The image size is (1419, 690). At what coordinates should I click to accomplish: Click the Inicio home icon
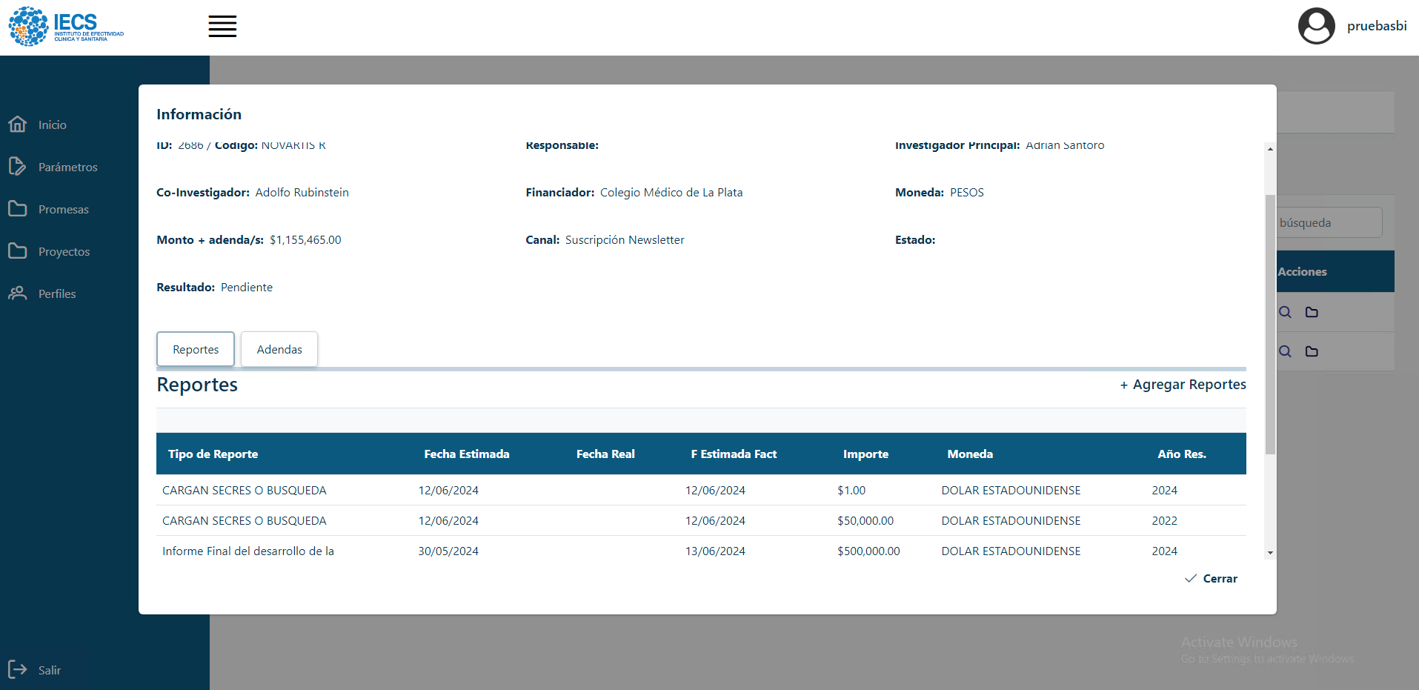pyautogui.click(x=18, y=125)
